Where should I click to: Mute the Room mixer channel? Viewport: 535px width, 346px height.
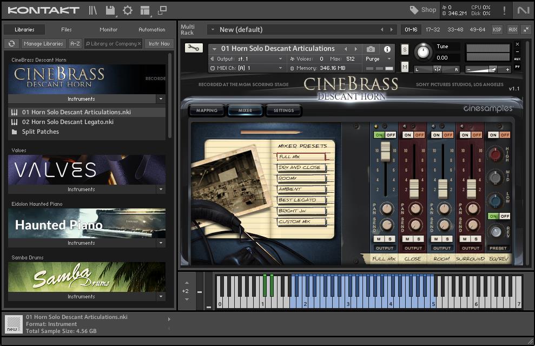(437, 239)
